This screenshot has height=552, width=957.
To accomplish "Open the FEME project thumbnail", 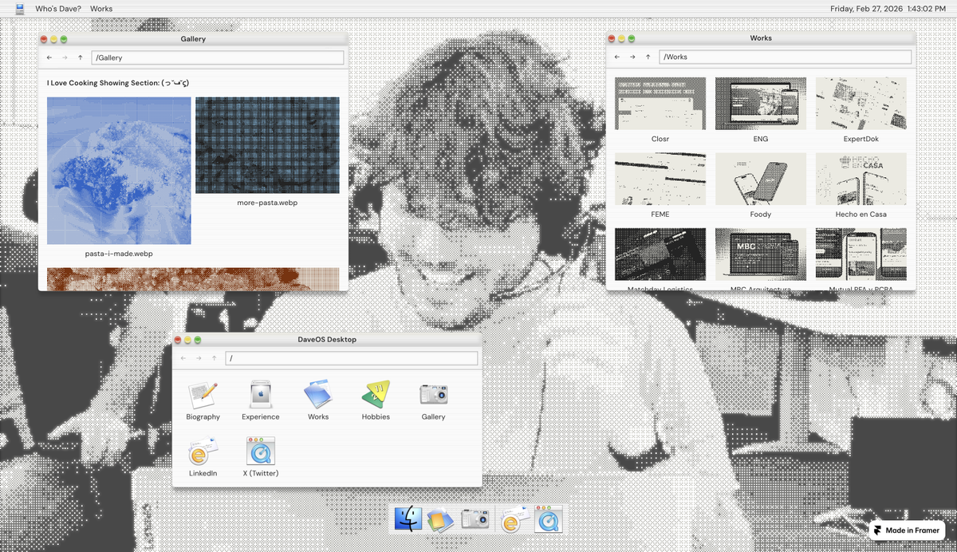I will click(x=660, y=179).
